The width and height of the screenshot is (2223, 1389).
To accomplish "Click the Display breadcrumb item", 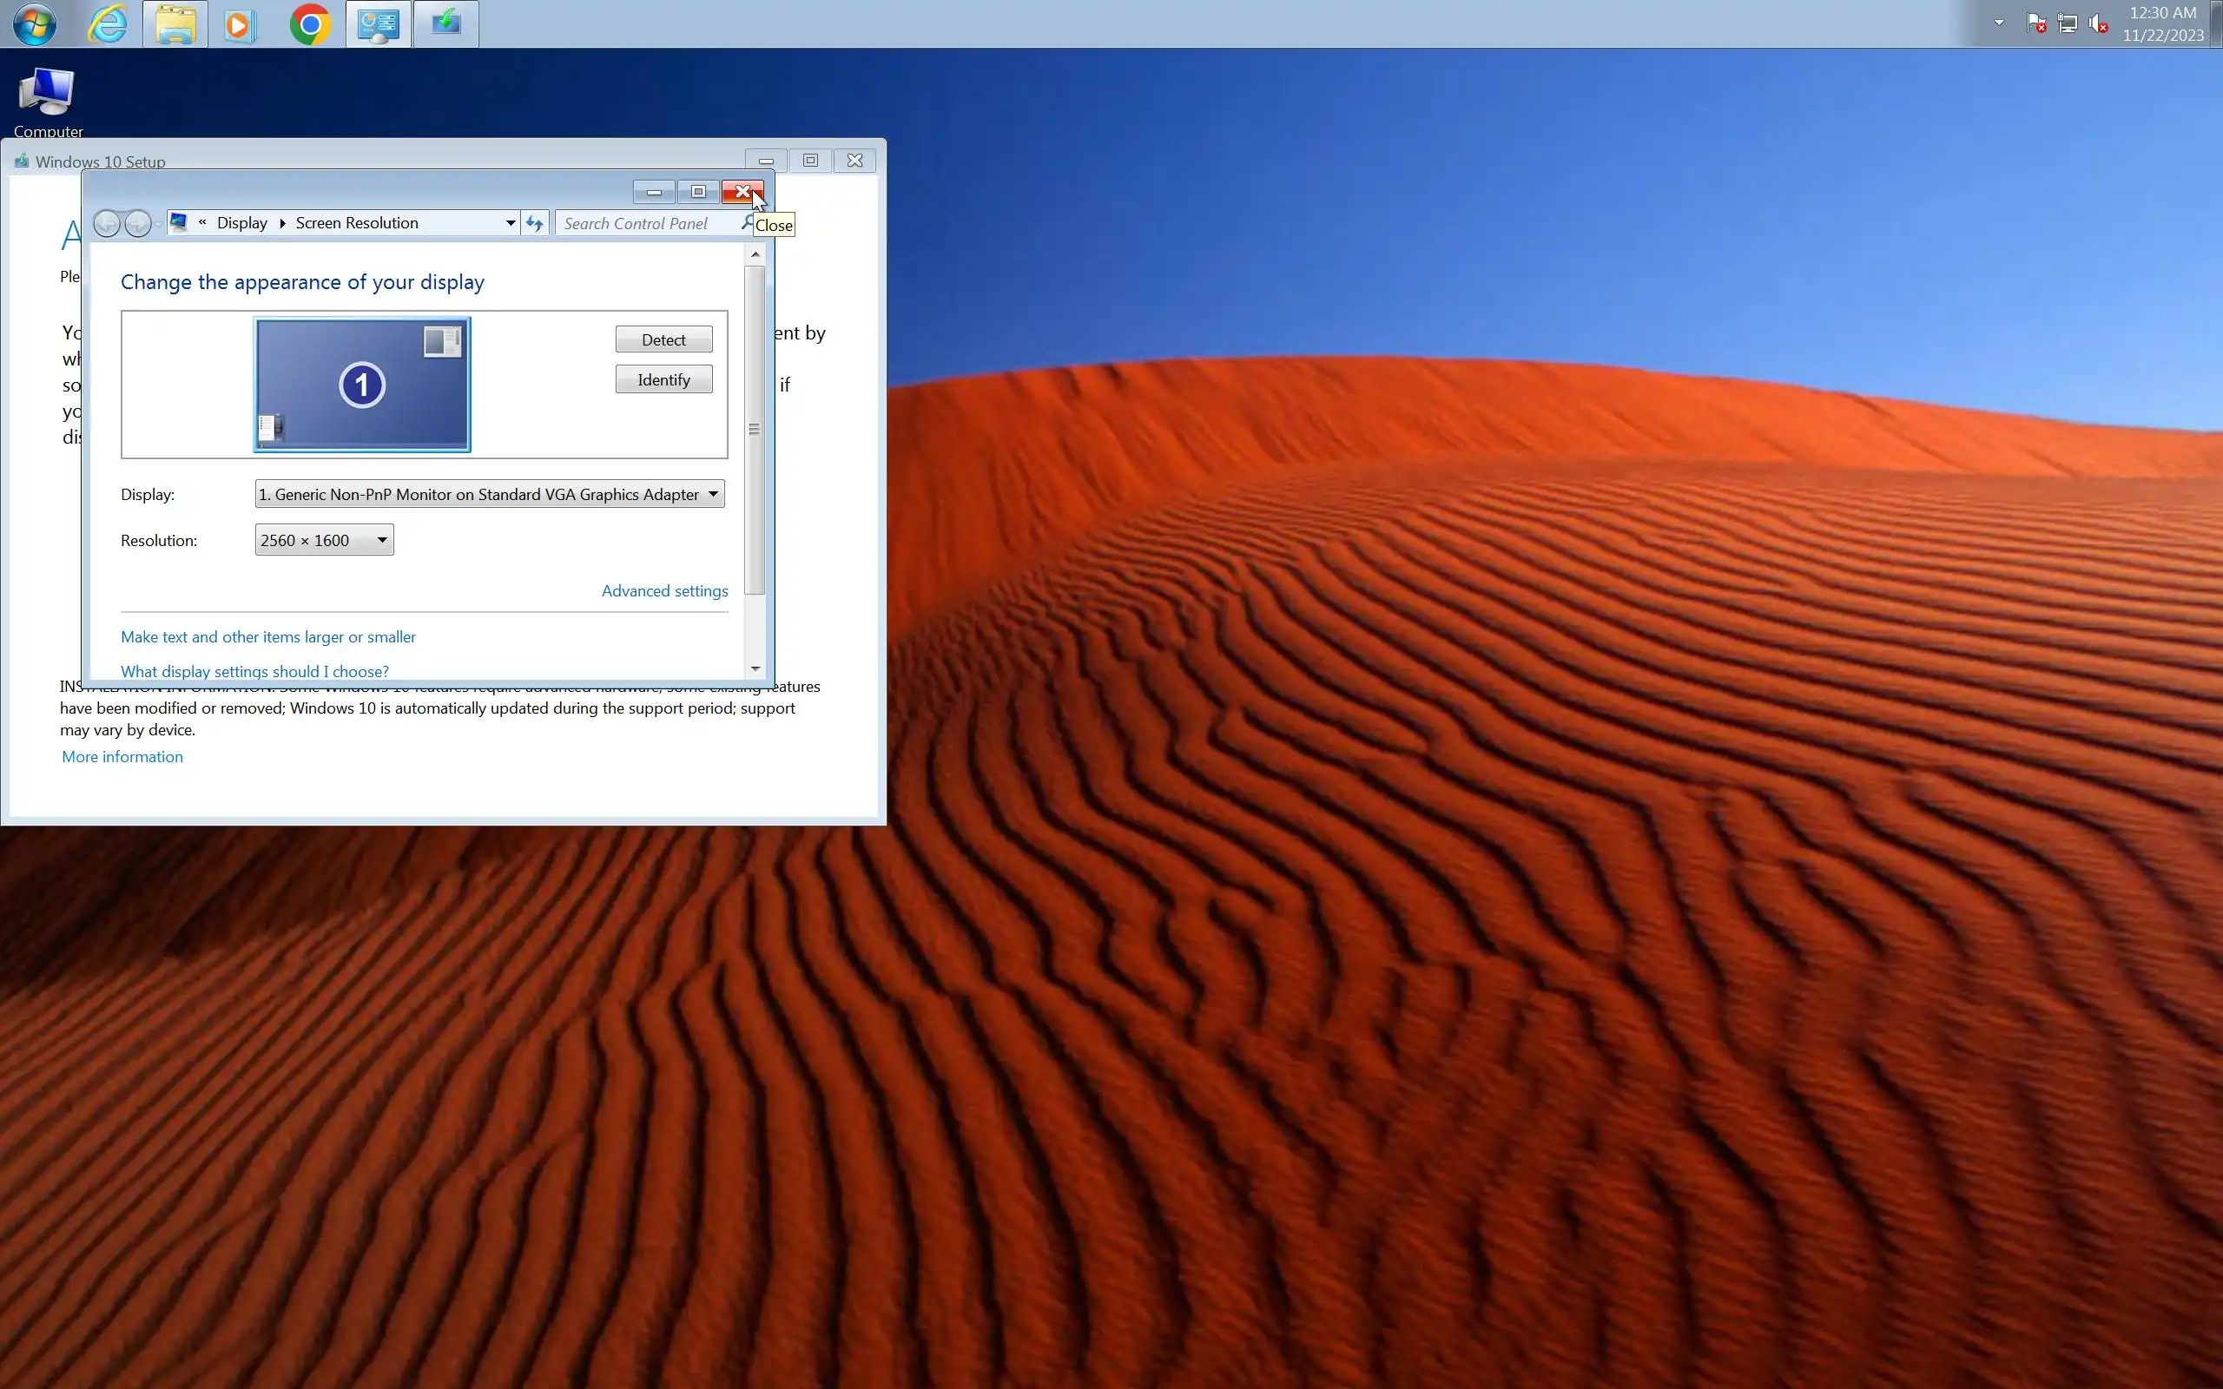I will (x=241, y=223).
